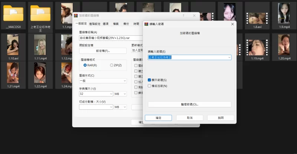Viewport: 297px width, 154px height.
Task: Uncheck the 顯示密碼(S) checkbox
Action: tap(149, 80)
